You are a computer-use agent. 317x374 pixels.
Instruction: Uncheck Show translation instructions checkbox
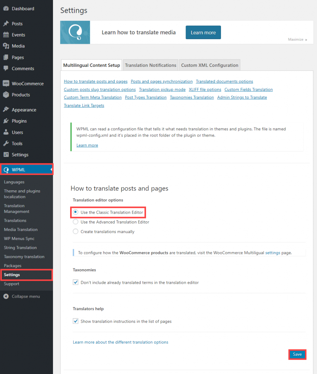76,321
